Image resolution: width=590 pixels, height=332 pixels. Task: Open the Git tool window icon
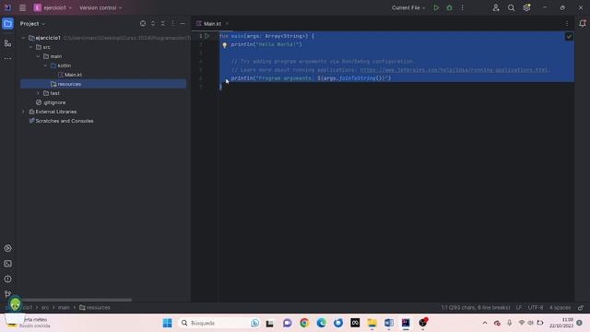[7, 293]
